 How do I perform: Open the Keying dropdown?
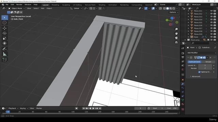tap(24, 108)
